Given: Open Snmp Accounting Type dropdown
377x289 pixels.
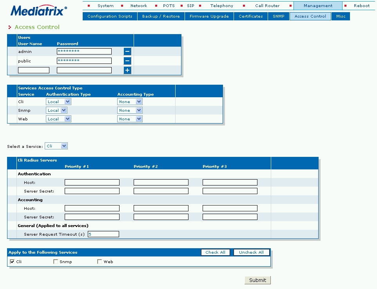Looking at the screenshot, I should tap(130, 111).
